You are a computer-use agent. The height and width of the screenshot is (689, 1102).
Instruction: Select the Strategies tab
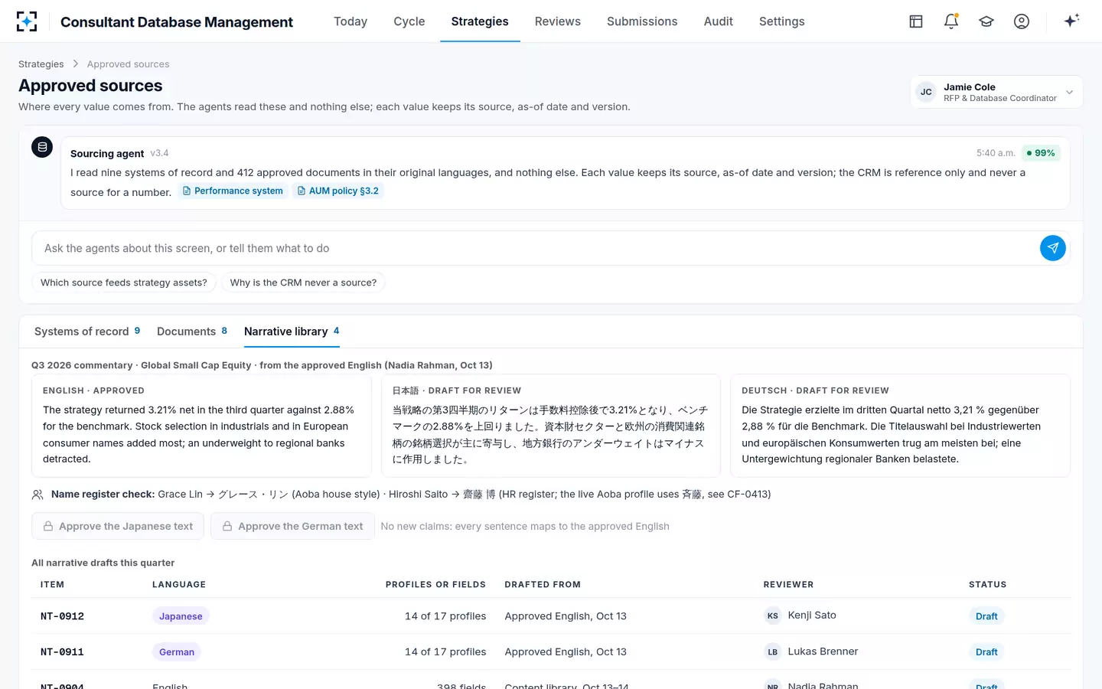pos(480,21)
